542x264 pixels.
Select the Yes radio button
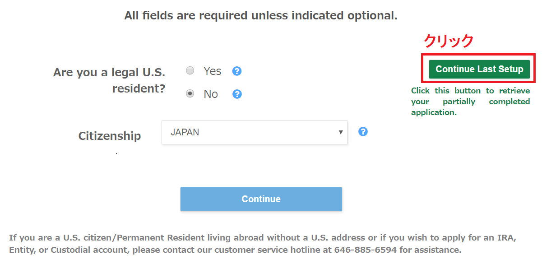click(x=190, y=71)
